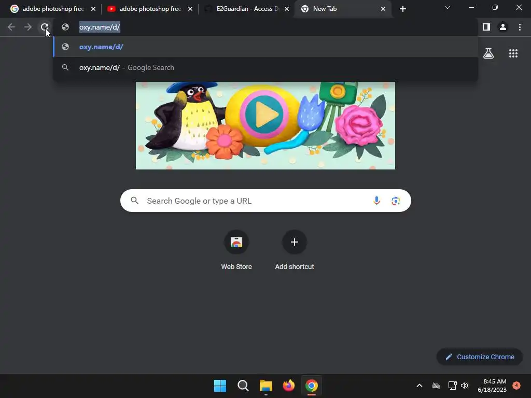Open the Google apps grid
531x398 pixels.
coord(513,53)
